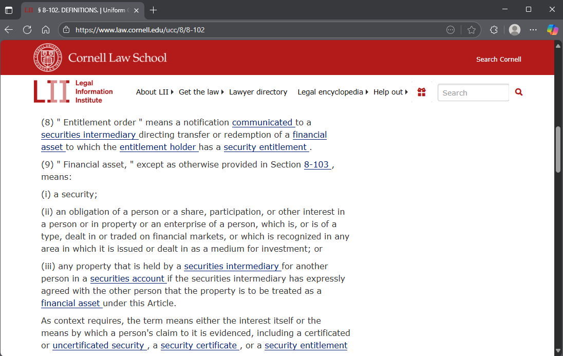Open the browser Extensions panel
This screenshot has height=356, width=563.
(493, 30)
